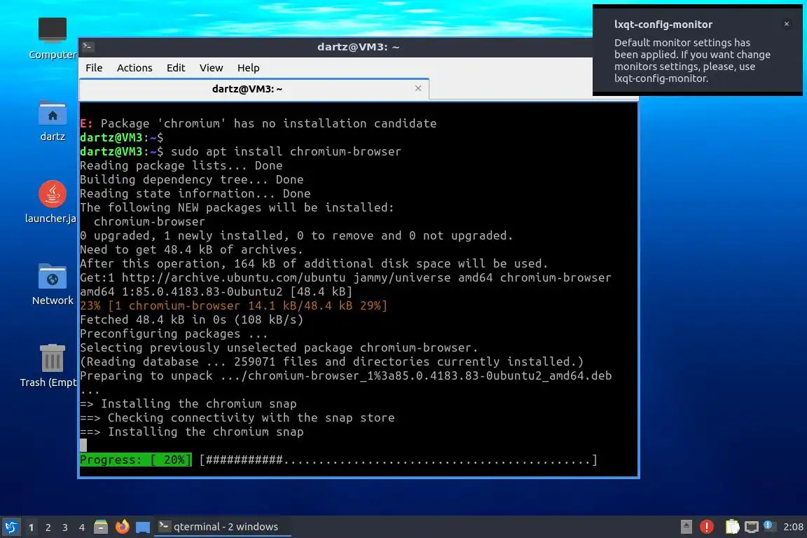Dismiss the lxqt-config-monitor notification
807x538 pixels.
click(787, 24)
